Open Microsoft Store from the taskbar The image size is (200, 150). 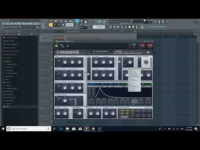tap(74, 129)
